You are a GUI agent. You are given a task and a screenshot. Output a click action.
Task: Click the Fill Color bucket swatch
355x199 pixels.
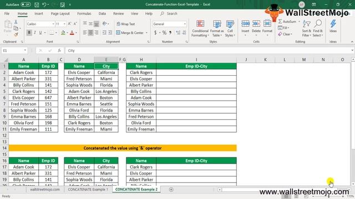click(63, 33)
